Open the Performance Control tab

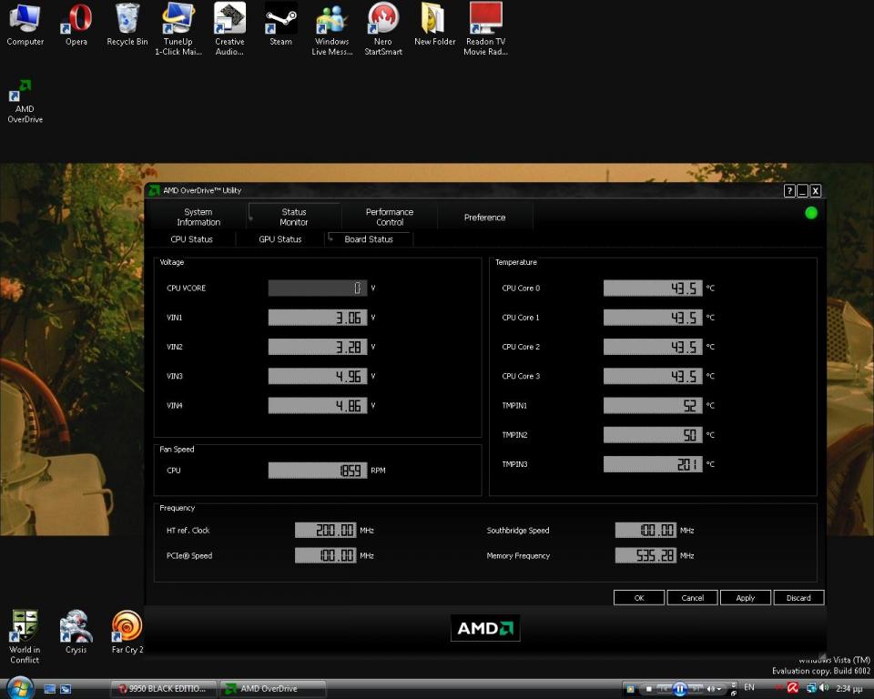pos(390,217)
